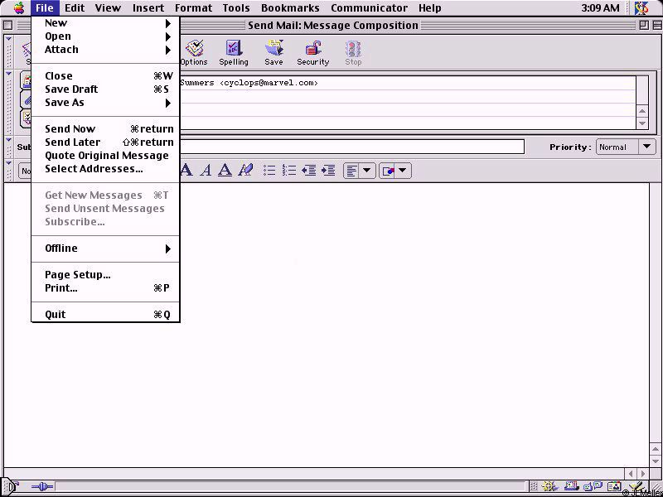Choose Save Draft from the menu
The width and height of the screenshot is (663, 497).
[106, 89]
